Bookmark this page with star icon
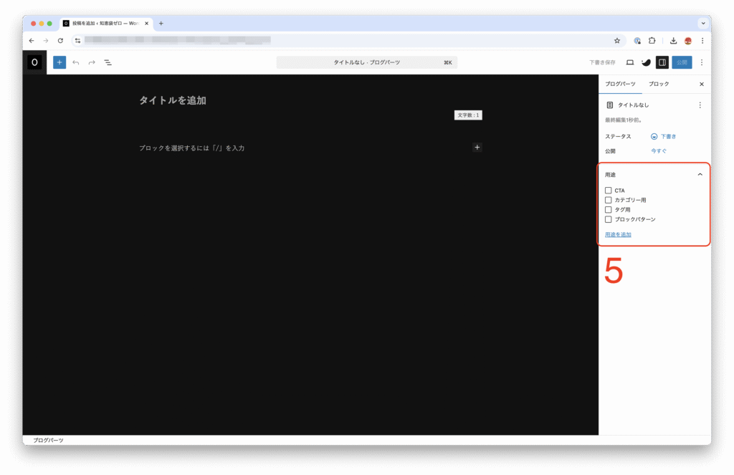Image resolution: width=734 pixels, height=475 pixels. [x=617, y=41]
